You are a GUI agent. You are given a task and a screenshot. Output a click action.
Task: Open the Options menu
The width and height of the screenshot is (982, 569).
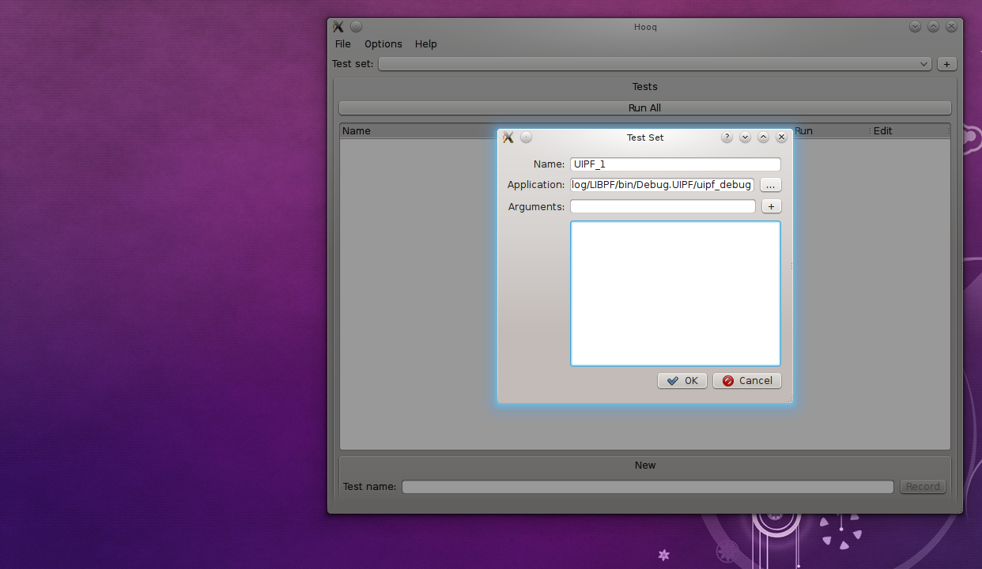coord(383,44)
